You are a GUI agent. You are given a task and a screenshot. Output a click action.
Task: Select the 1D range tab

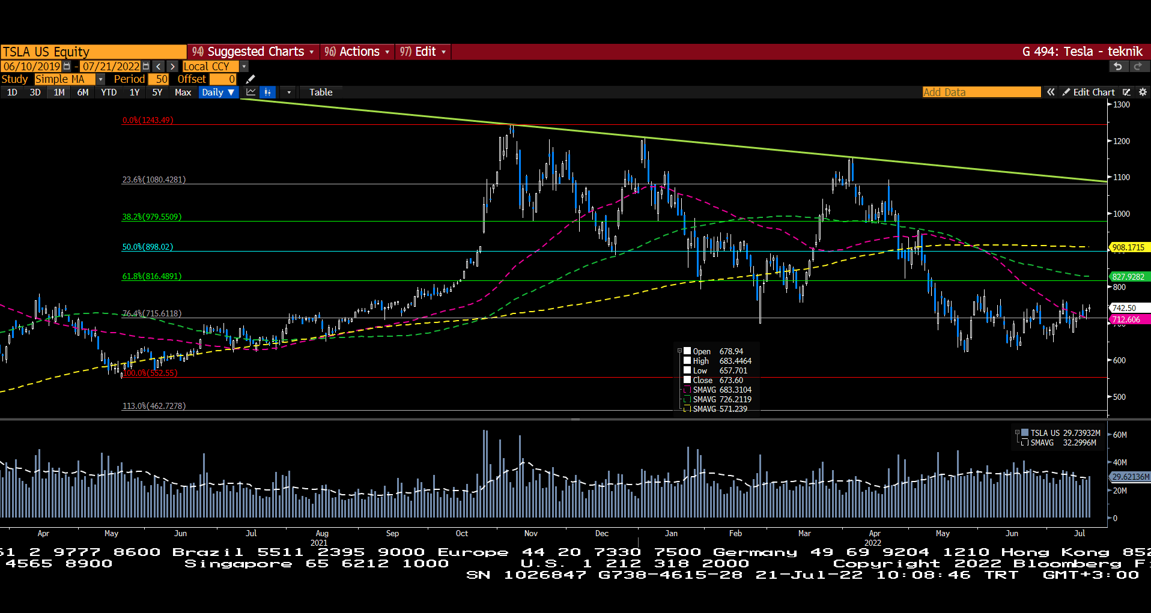tap(12, 92)
